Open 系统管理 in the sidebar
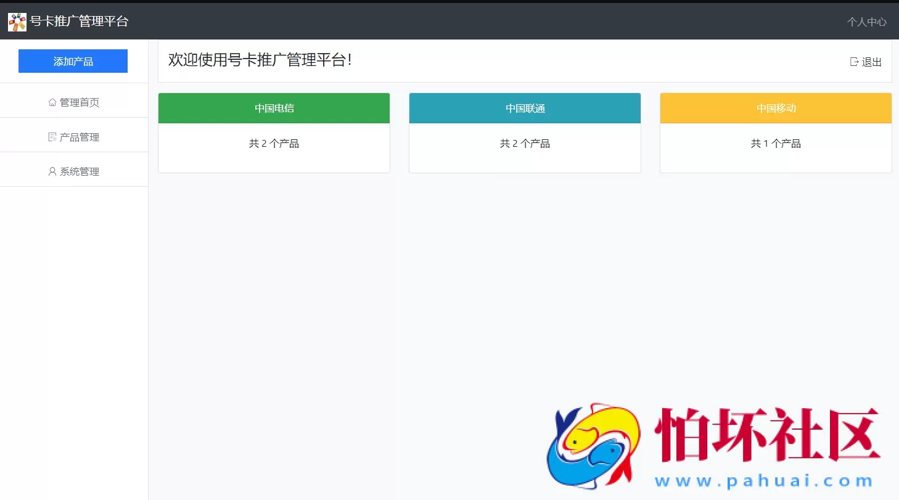This screenshot has height=500, width=899. pos(78,171)
